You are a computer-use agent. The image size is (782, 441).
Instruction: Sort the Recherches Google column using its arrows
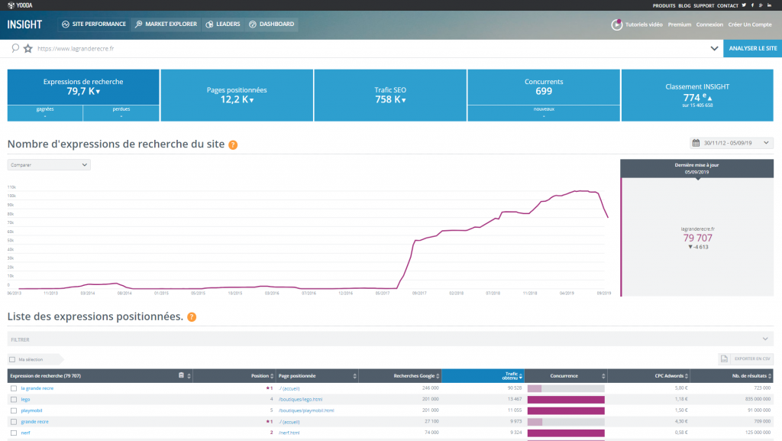point(438,375)
